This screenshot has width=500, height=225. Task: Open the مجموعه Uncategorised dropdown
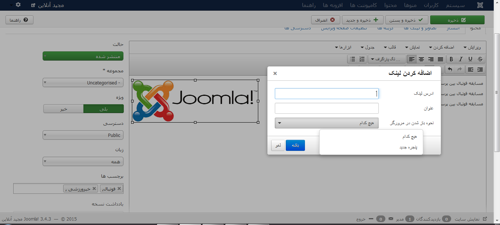(83, 83)
